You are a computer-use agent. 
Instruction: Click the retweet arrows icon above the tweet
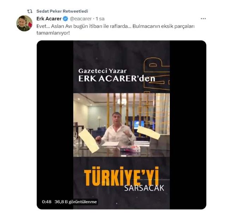[30, 11]
